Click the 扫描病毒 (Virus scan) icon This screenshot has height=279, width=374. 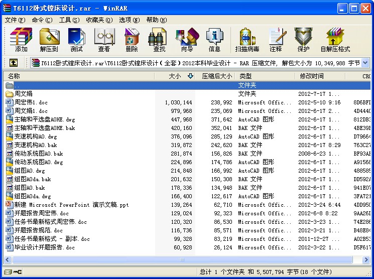tap(247, 40)
